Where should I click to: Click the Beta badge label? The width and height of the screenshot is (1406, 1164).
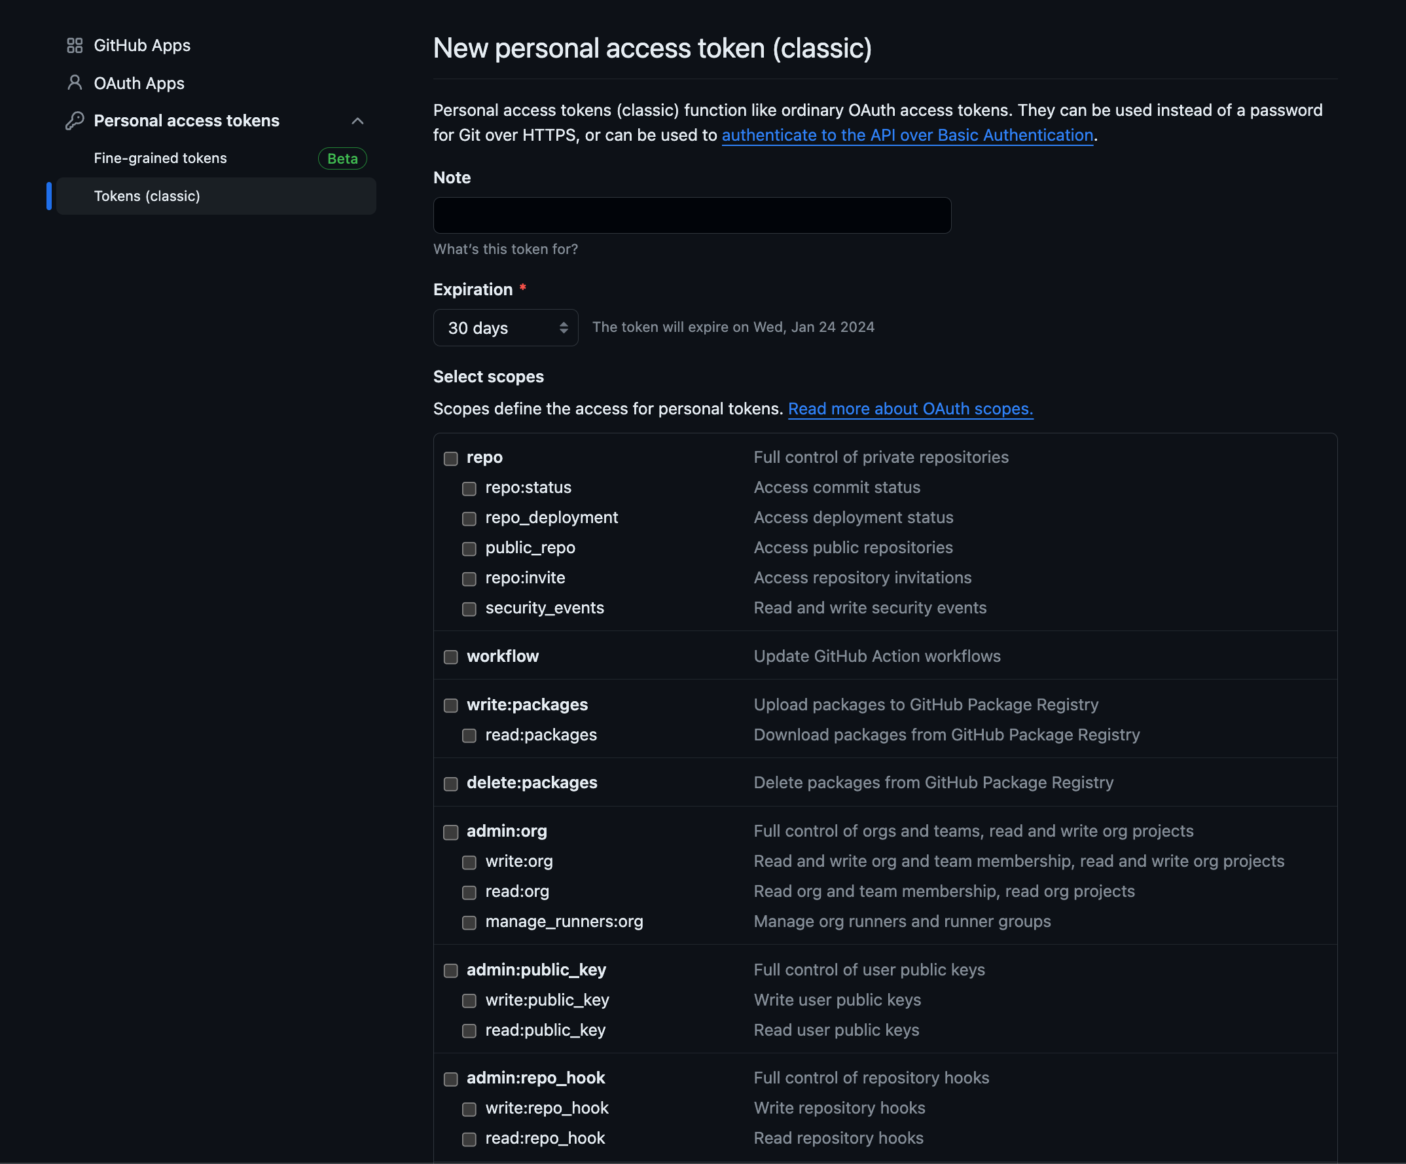[x=342, y=158]
